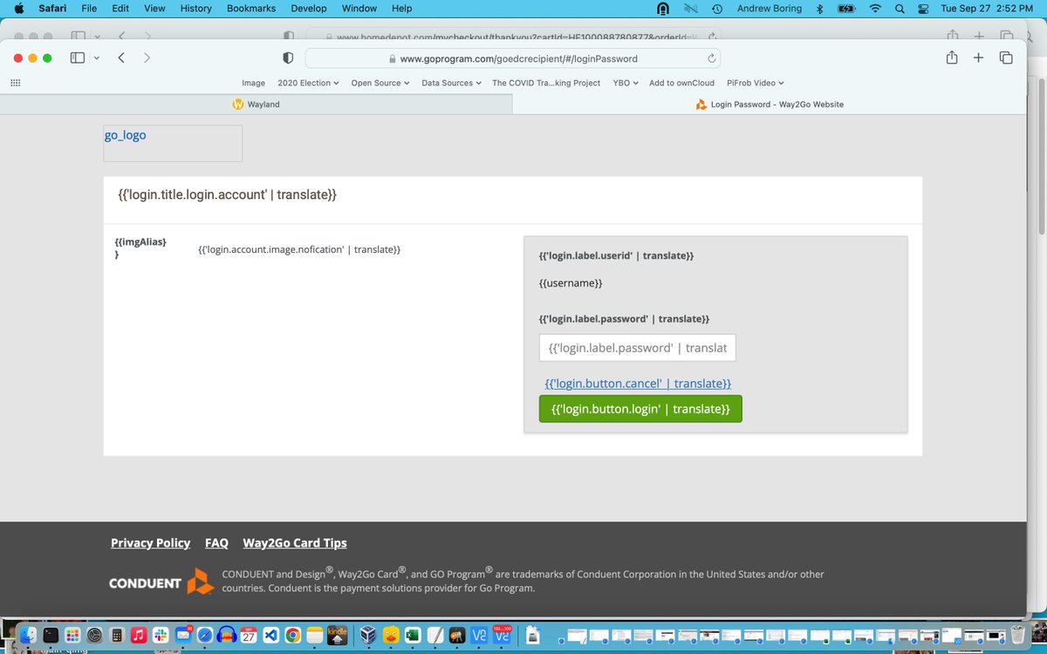
Task: Open Audacity headphones icon in dock
Action: point(226,635)
